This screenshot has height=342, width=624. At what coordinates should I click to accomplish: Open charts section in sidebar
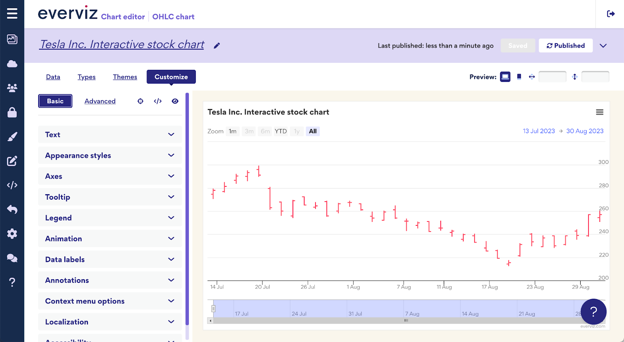12,39
